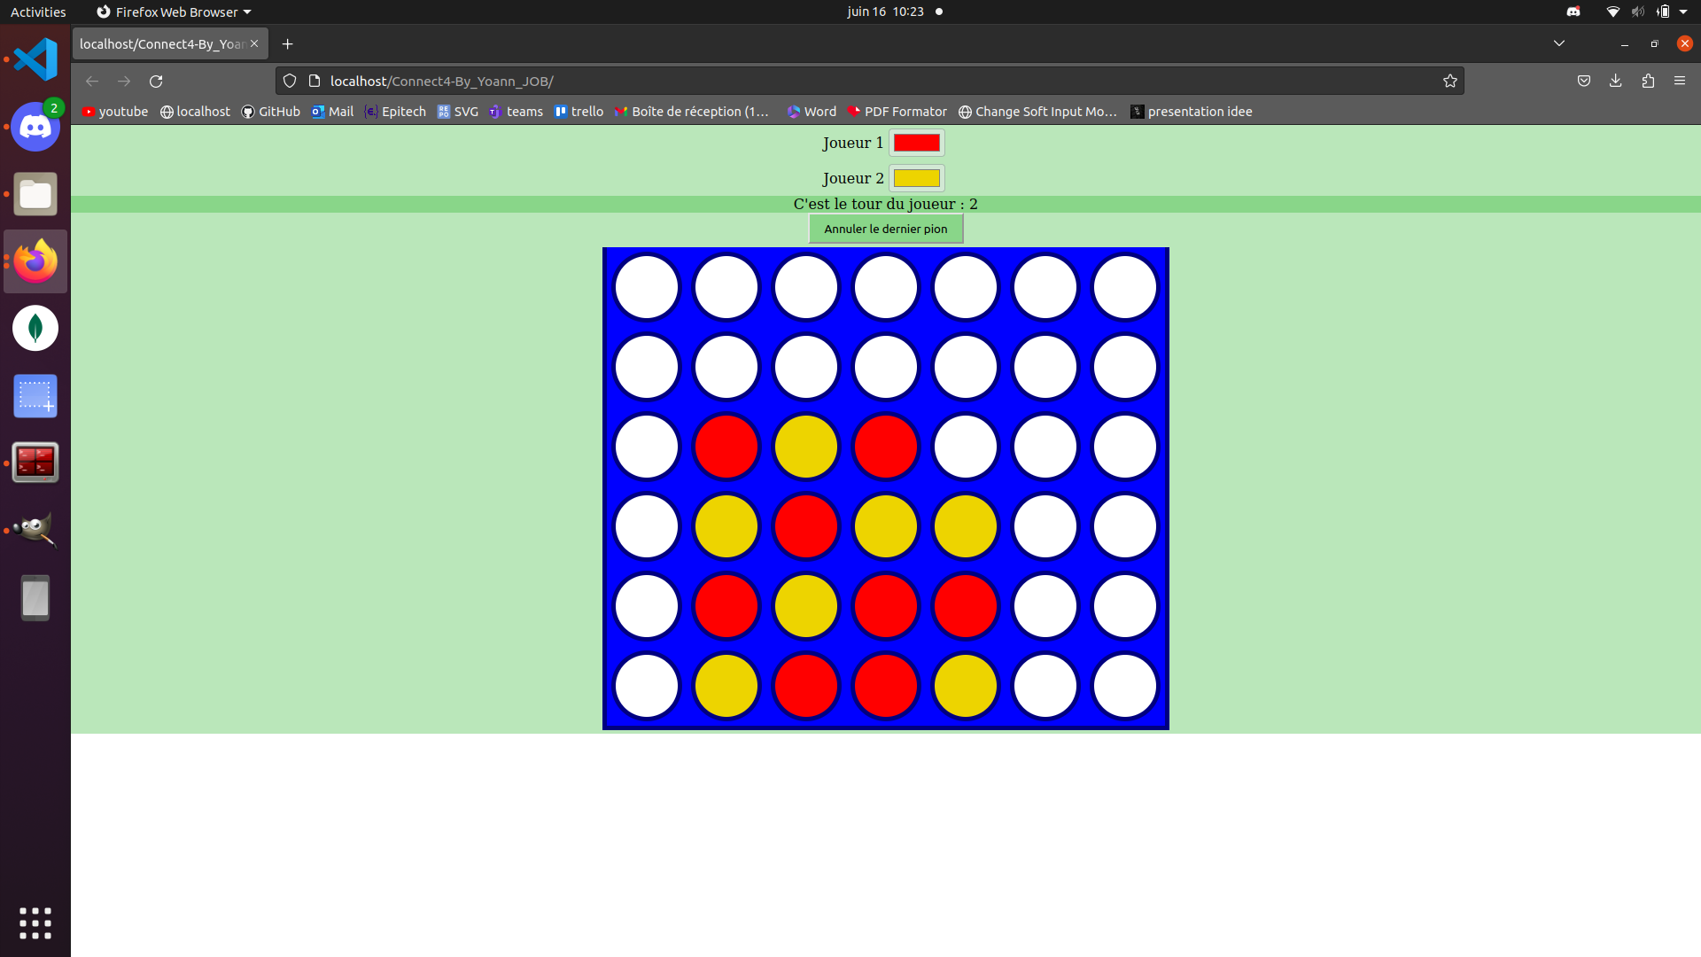
Task: Open Firefox downloads panel
Action: [1616, 81]
